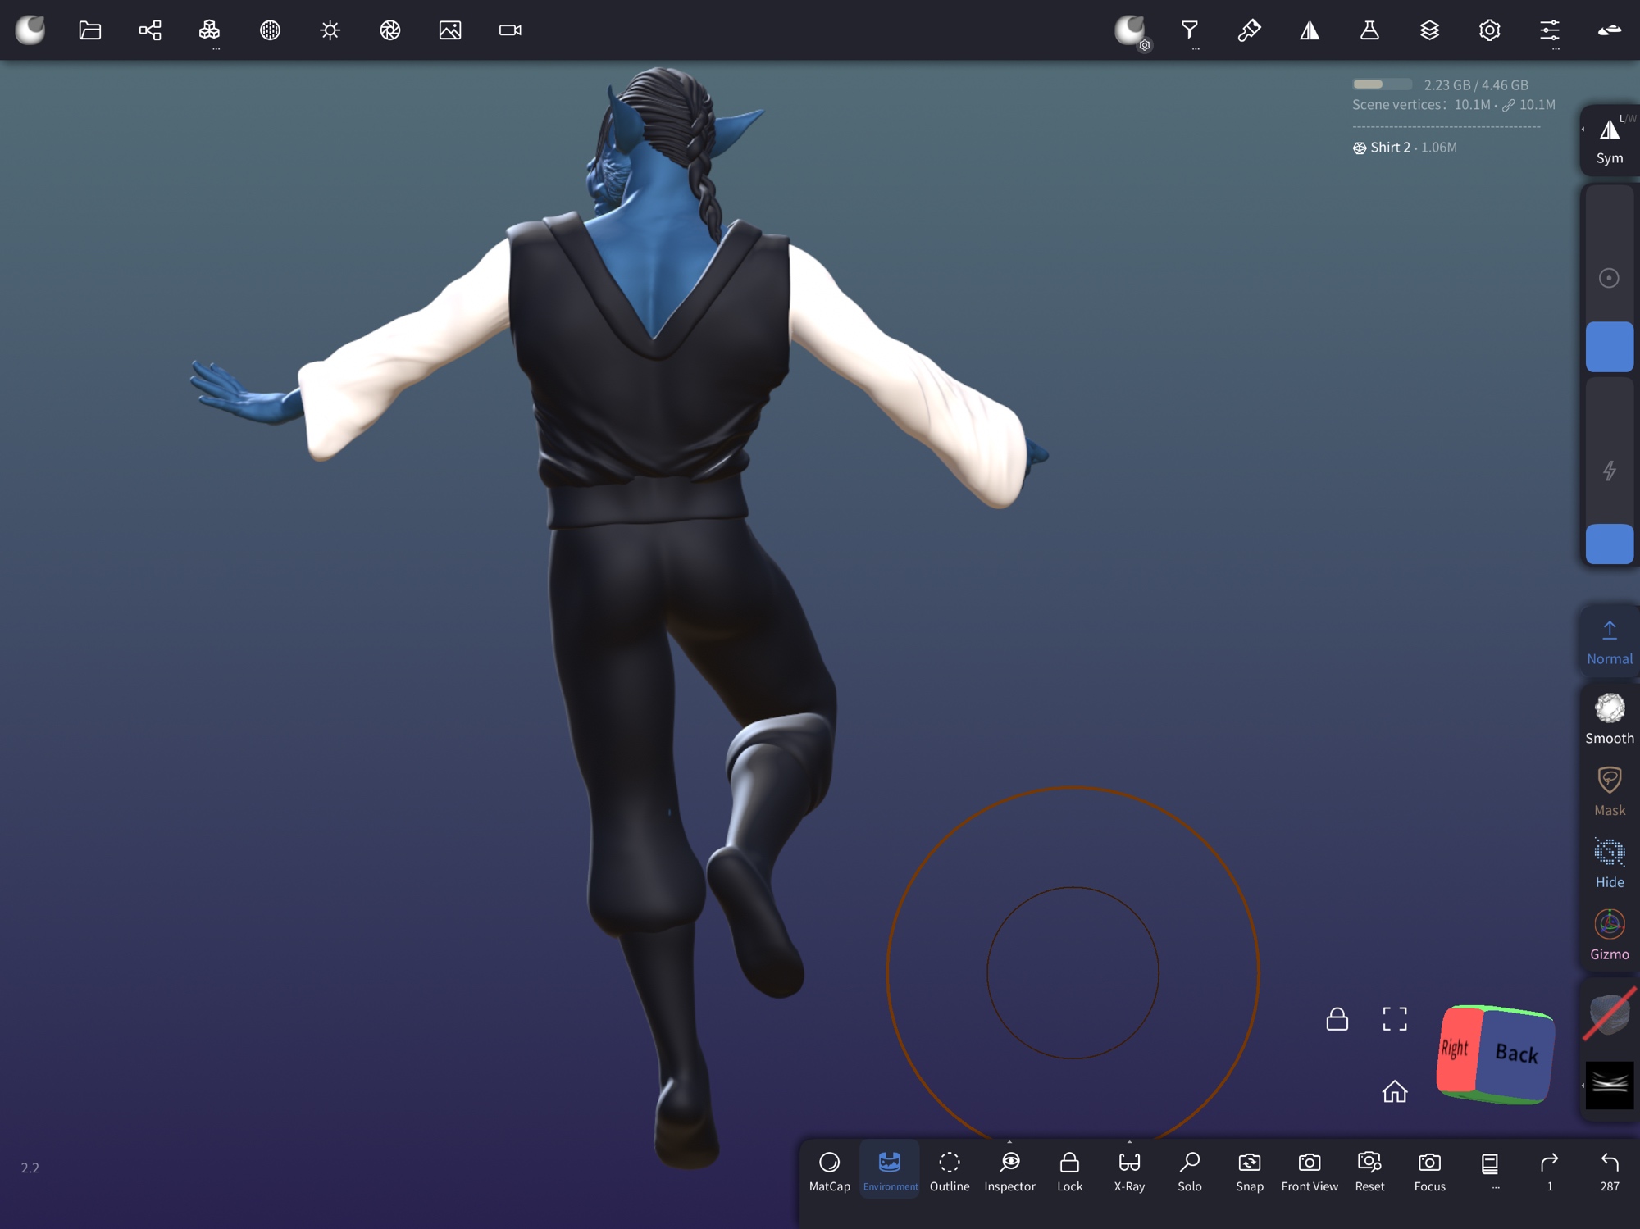Toggle Outline display
This screenshot has width=1640, height=1229.
point(950,1170)
